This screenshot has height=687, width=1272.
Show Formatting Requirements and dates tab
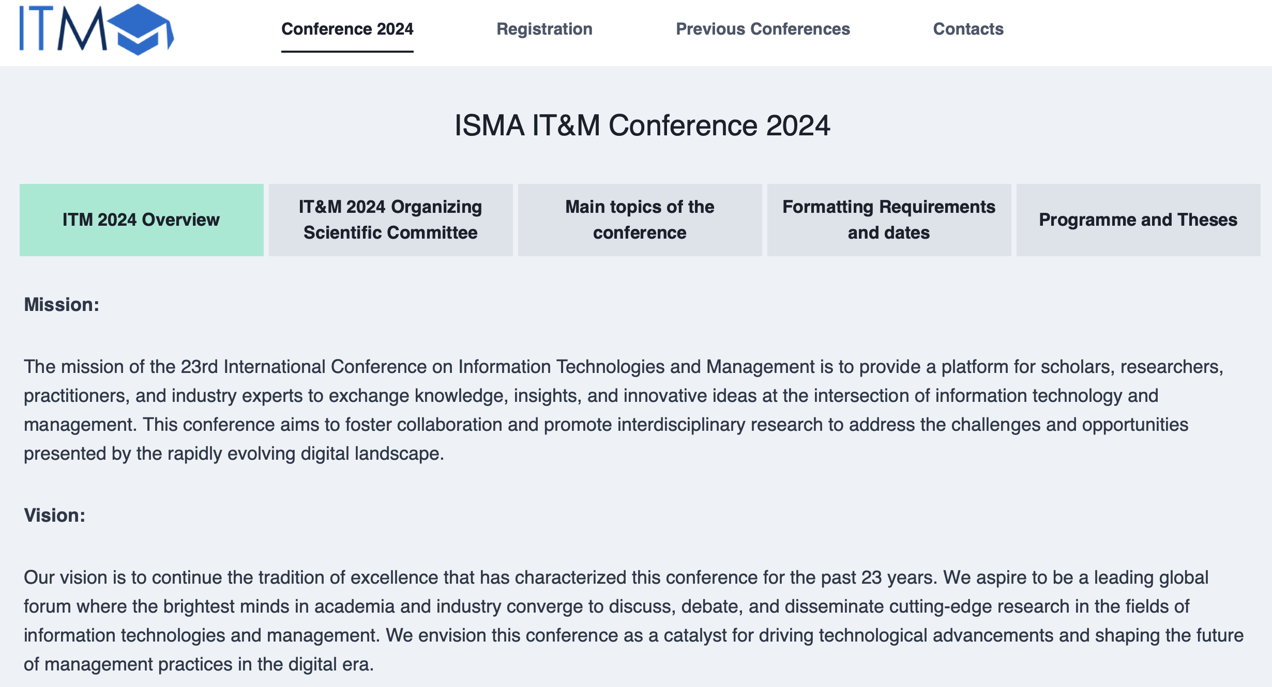[x=889, y=220]
